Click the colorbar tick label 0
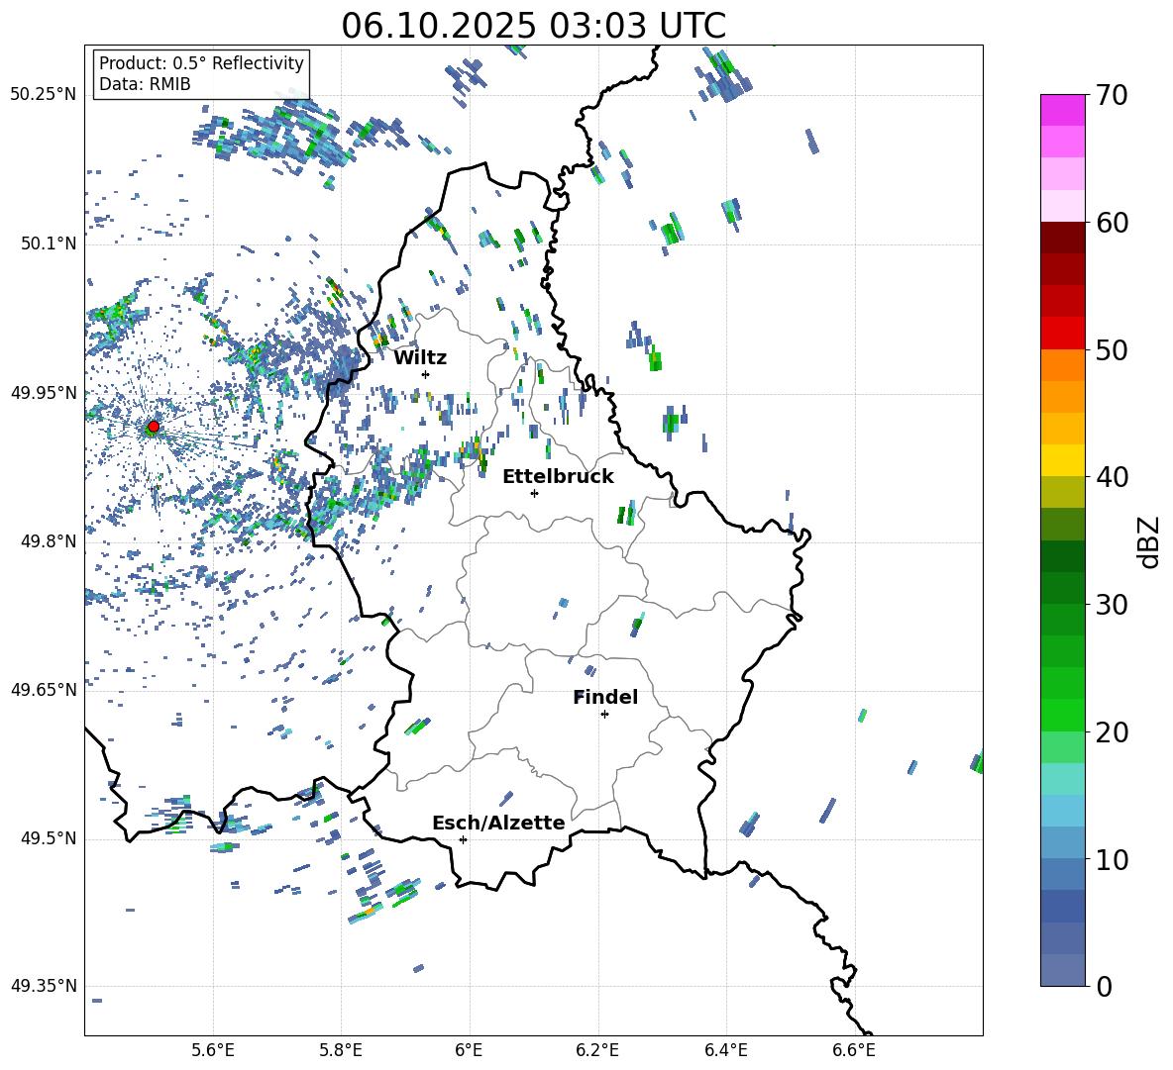 click(x=1104, y=986)
